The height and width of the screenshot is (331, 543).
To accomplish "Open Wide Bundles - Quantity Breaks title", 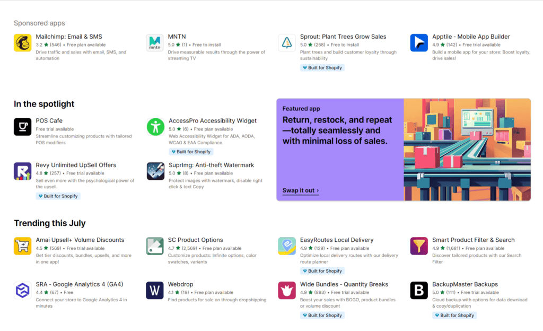I will pyautogui.click(x=344, y=284).
